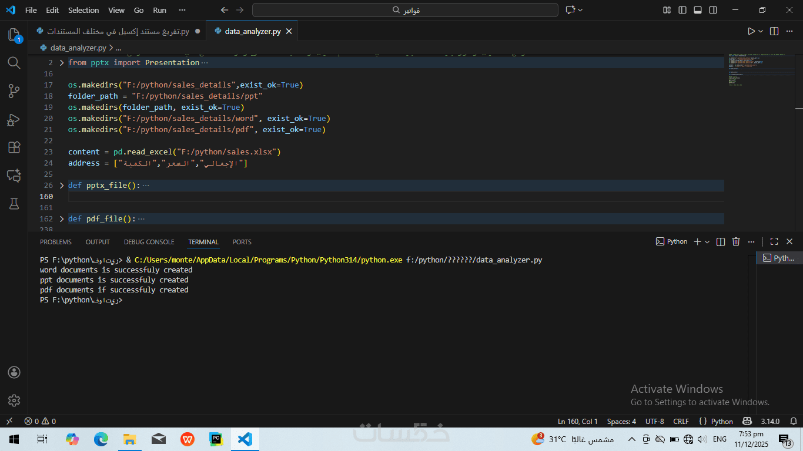This screenshot has height=451, width=803.
Task: Click the command center search box
Action: pos(405,10)
